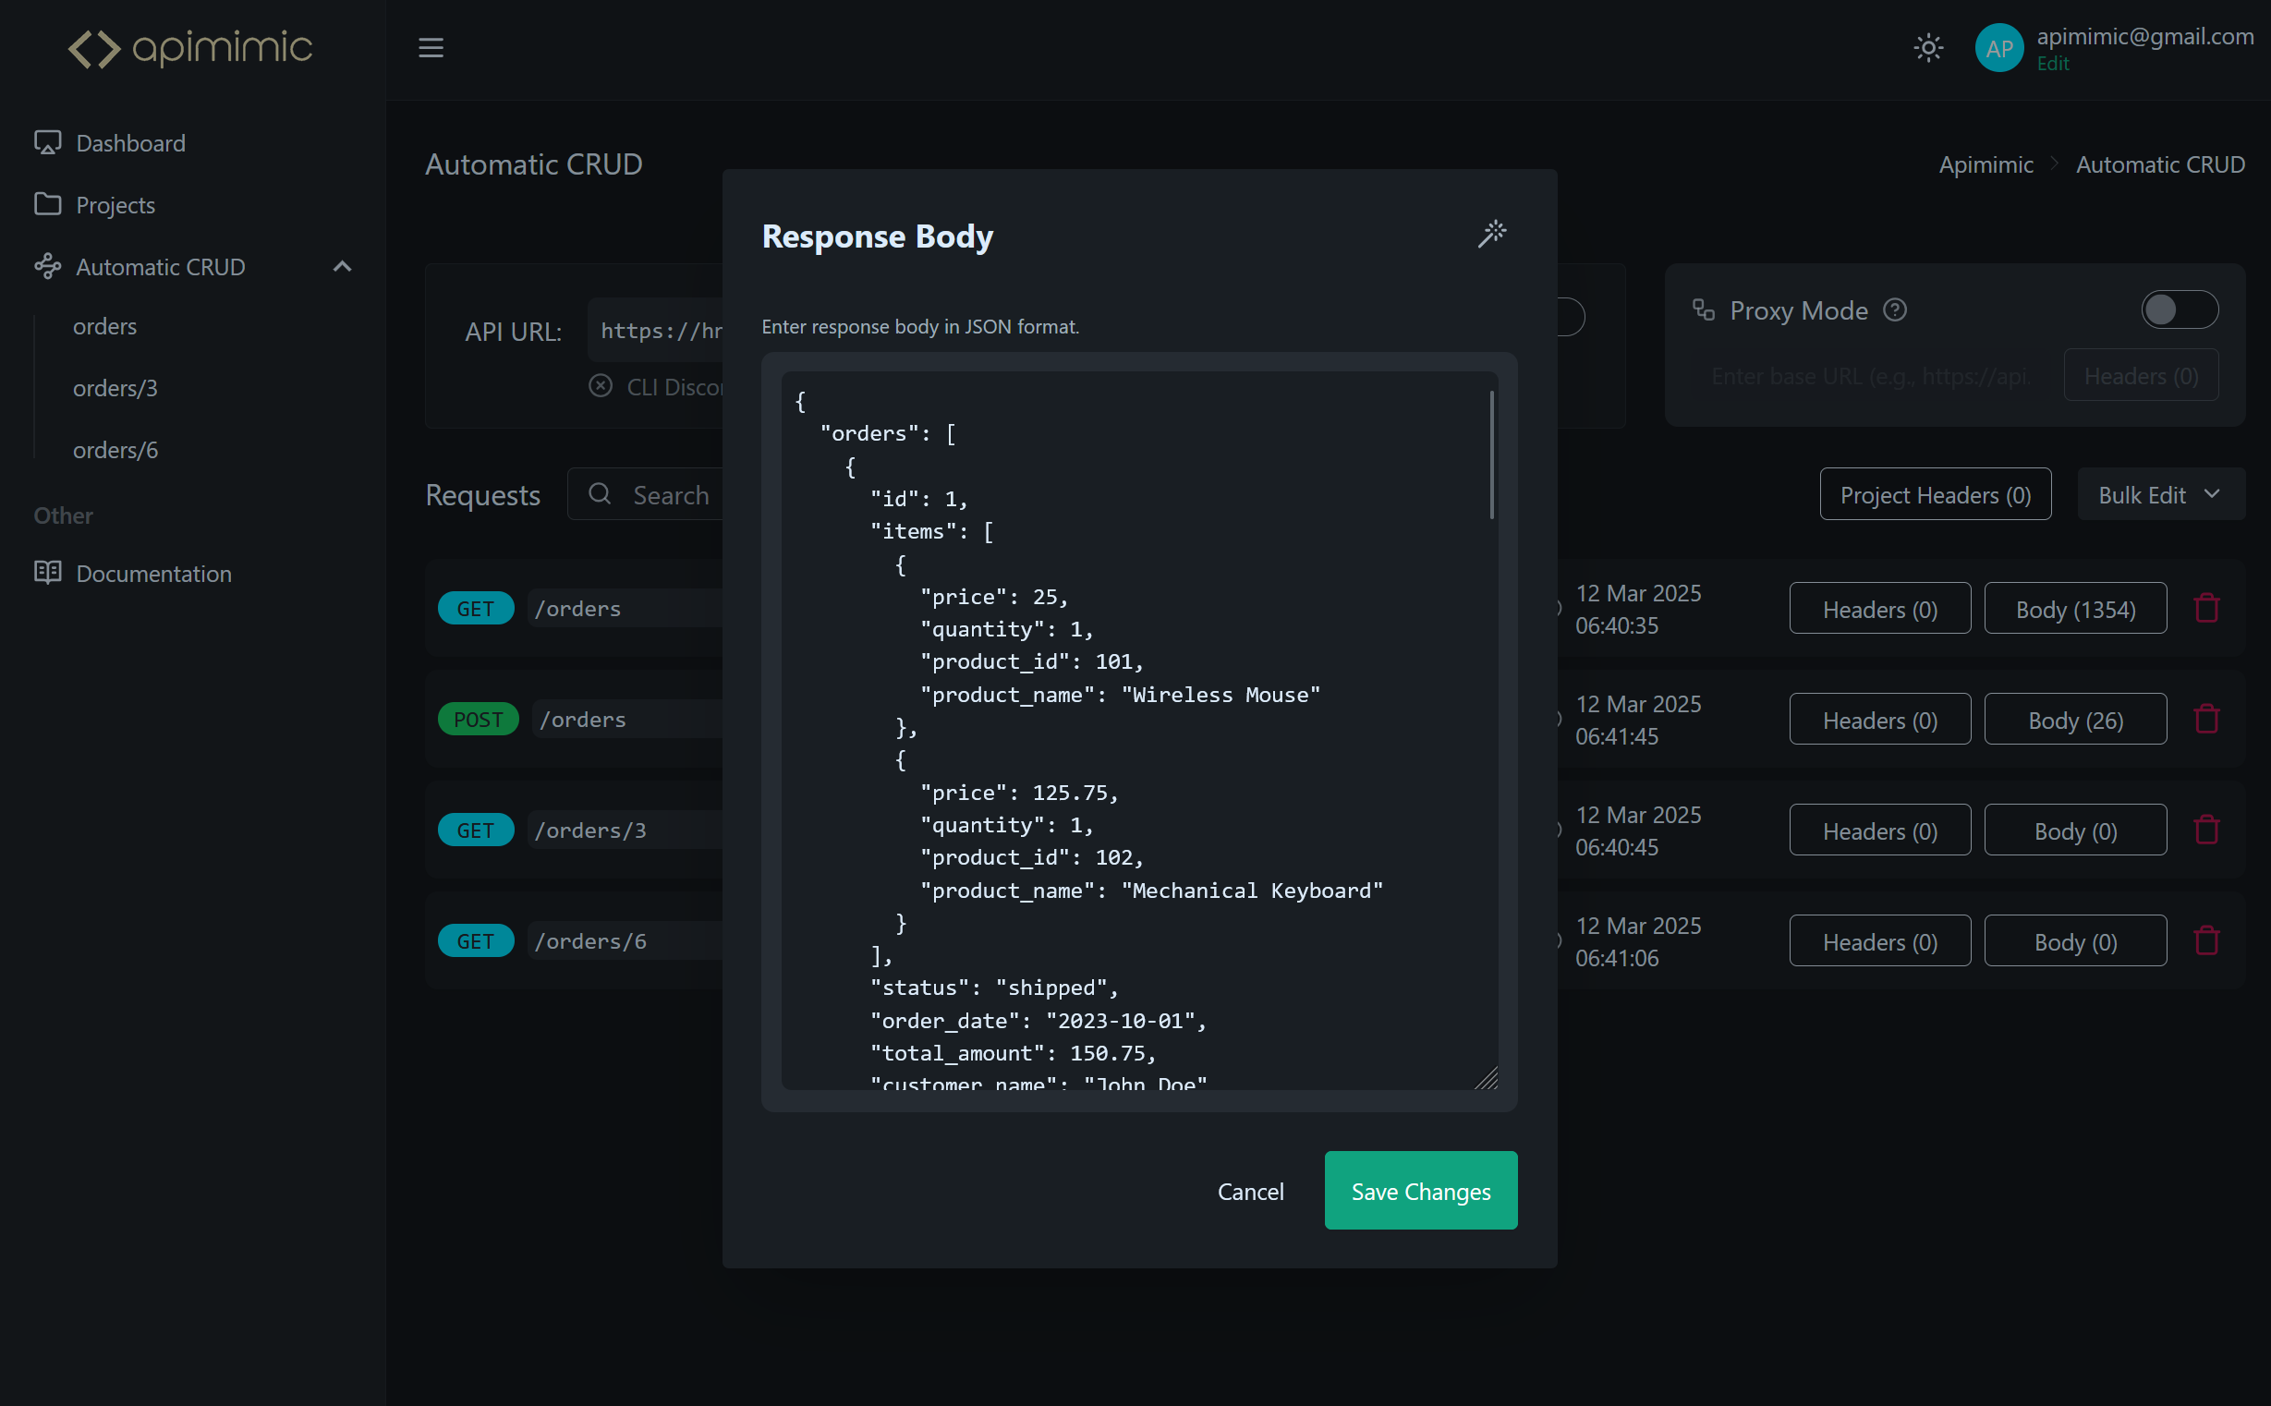Image resolution: width=2271 pixels, height=1406 pixels.
Task: Open Headers (0) for POST /orders
Action: point(1879,720)
